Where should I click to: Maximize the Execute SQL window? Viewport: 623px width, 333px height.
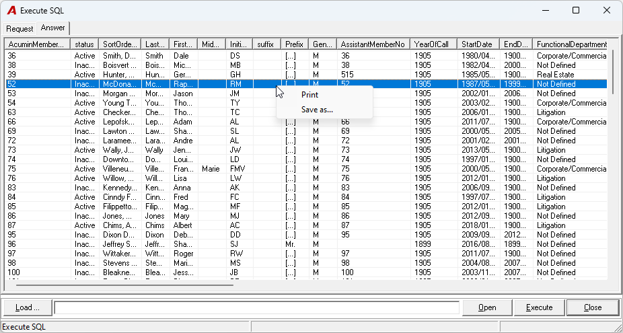coord(576,10)
